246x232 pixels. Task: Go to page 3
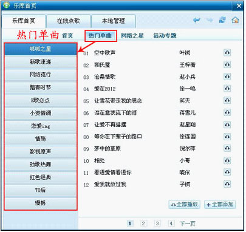pos(157,223)
